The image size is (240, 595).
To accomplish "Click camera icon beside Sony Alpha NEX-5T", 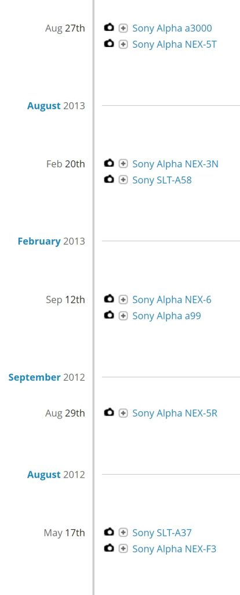I will click(108, 44).
